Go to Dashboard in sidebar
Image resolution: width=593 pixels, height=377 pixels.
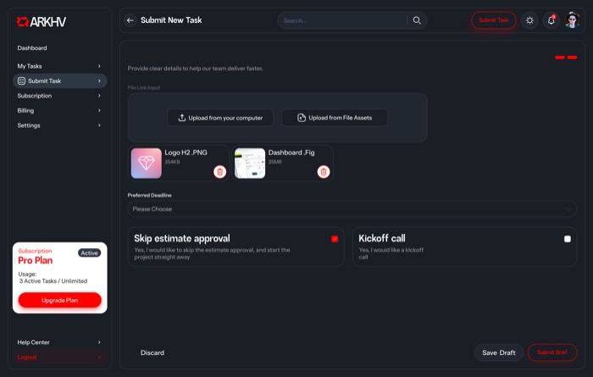pyautogui.click(x=32, y=48)
